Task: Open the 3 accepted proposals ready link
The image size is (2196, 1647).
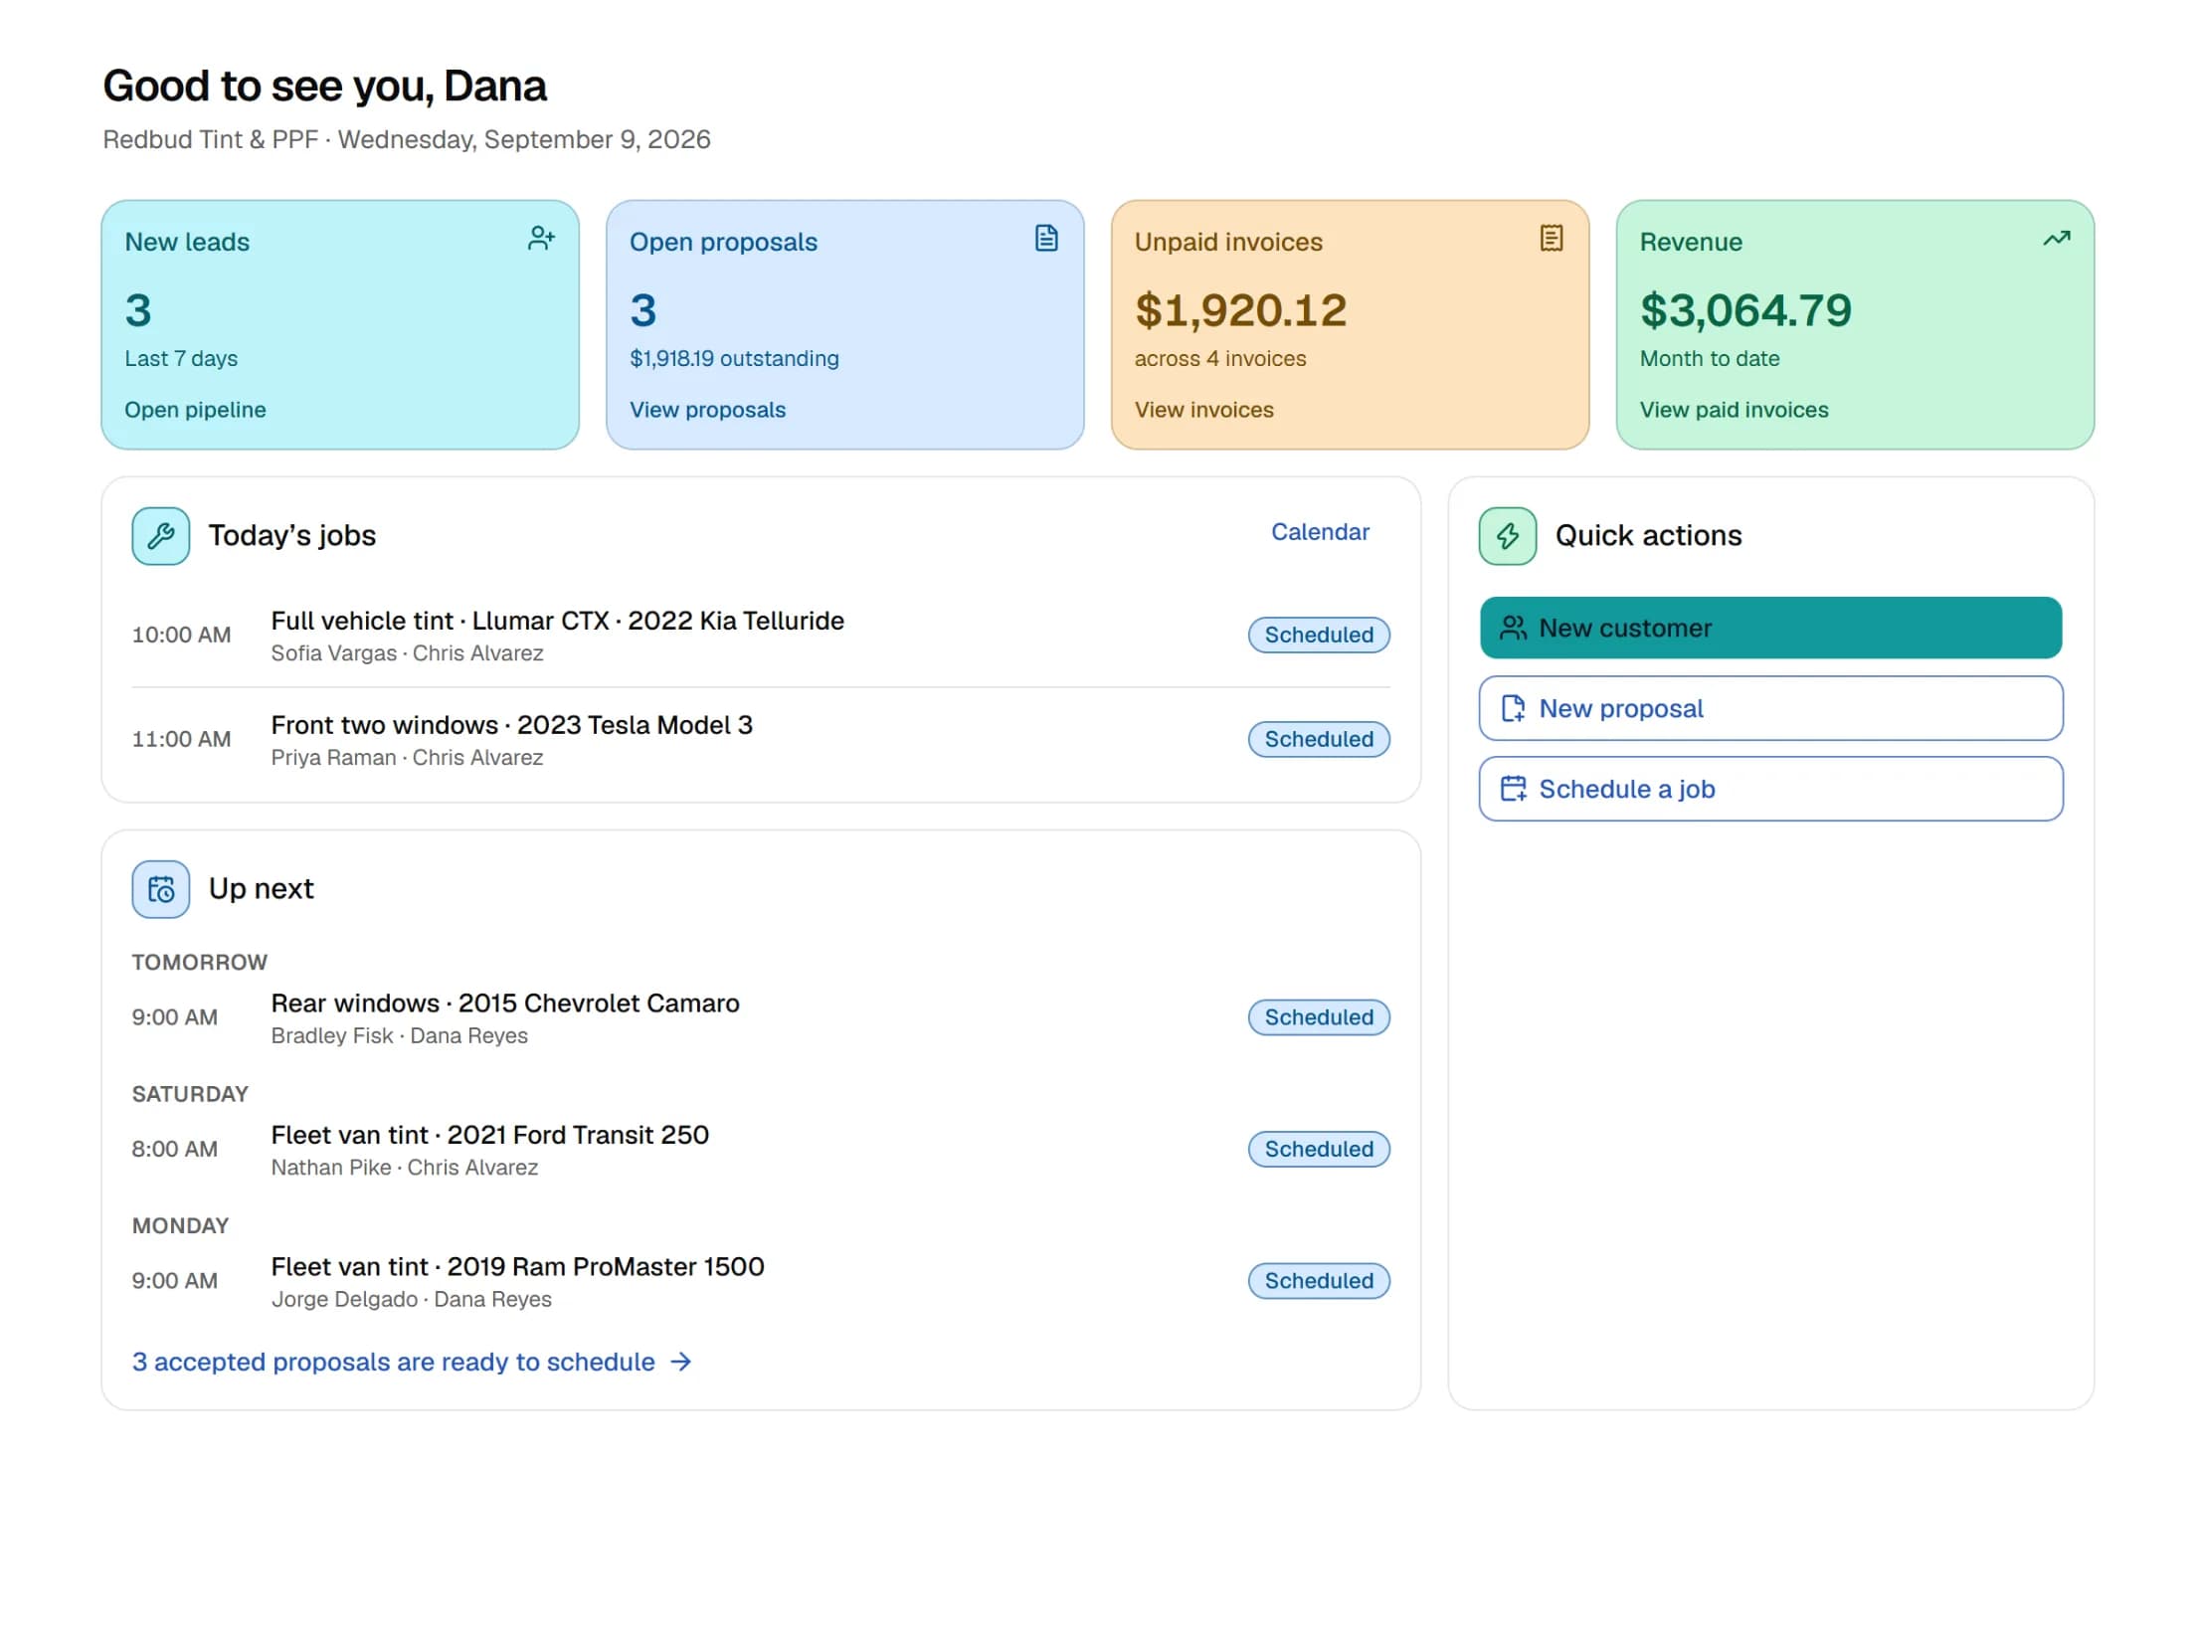Action: (412, 1362)
